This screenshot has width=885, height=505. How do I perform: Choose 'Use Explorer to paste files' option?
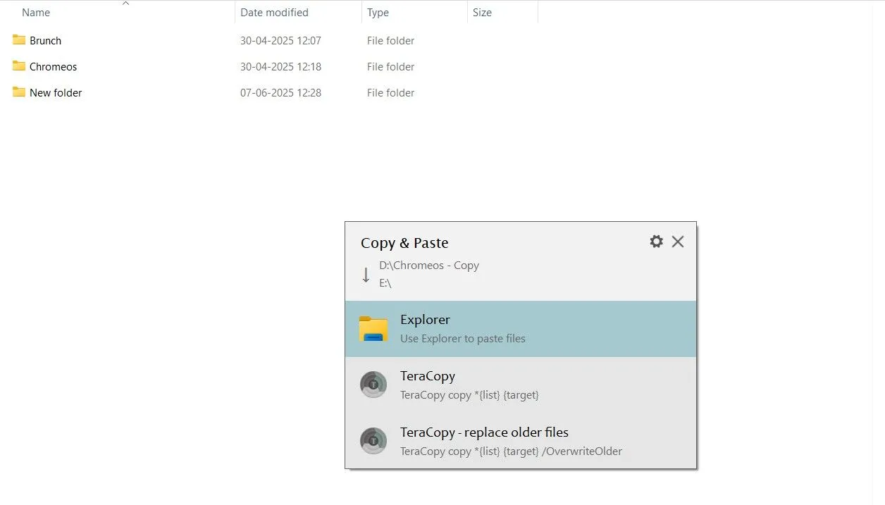click(462, 339)
